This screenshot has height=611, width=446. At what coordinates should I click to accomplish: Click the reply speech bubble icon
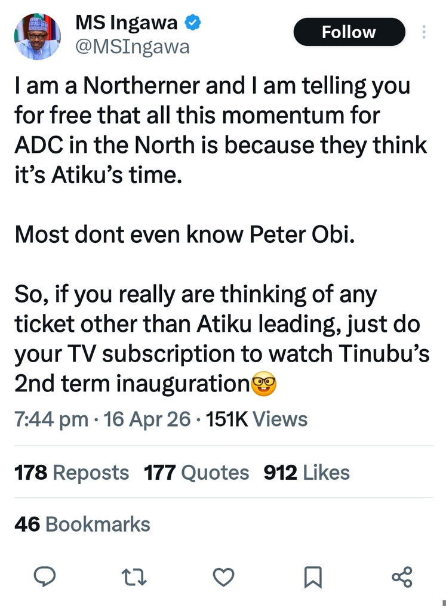[43, 576]
